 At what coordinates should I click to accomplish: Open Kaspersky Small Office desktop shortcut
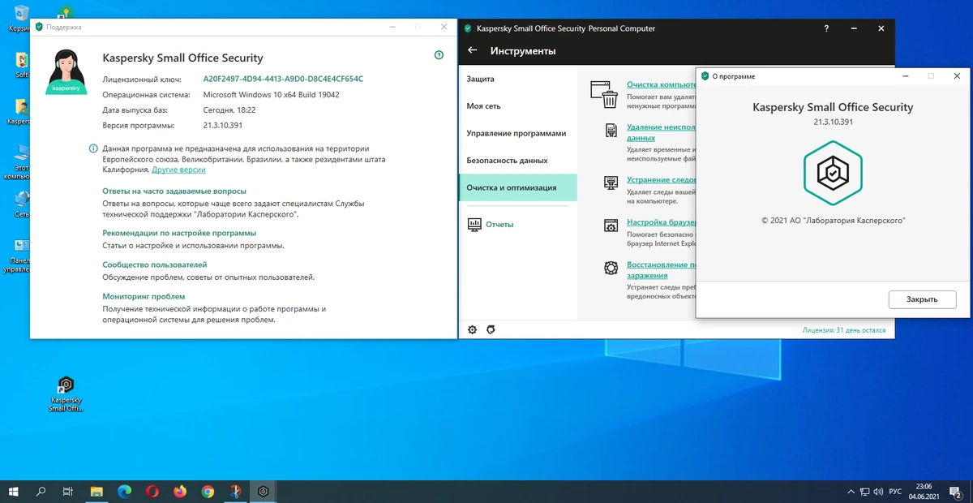coord(66,394)
